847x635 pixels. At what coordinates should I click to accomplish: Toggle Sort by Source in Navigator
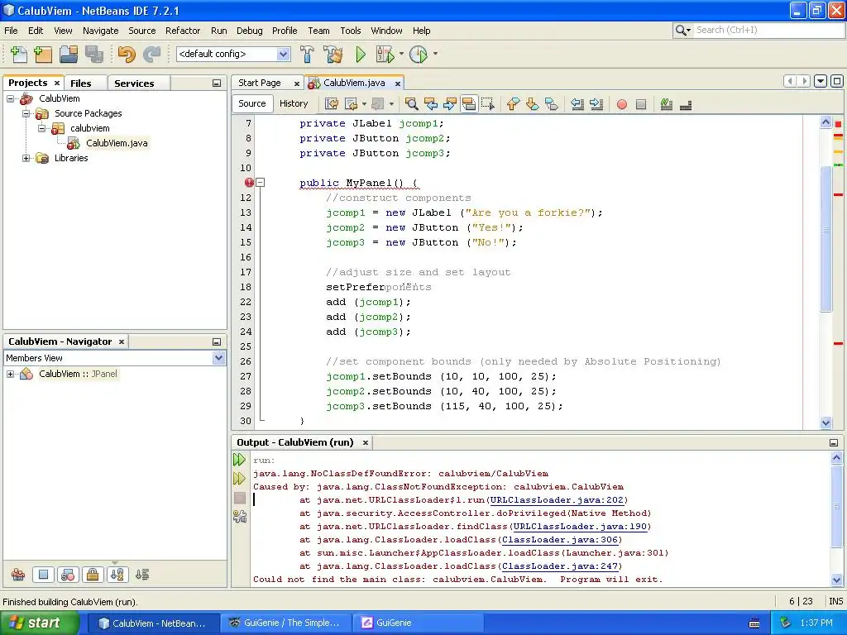(142, 575)
